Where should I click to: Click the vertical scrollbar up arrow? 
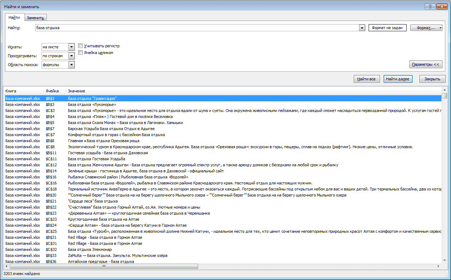point(445,90)
